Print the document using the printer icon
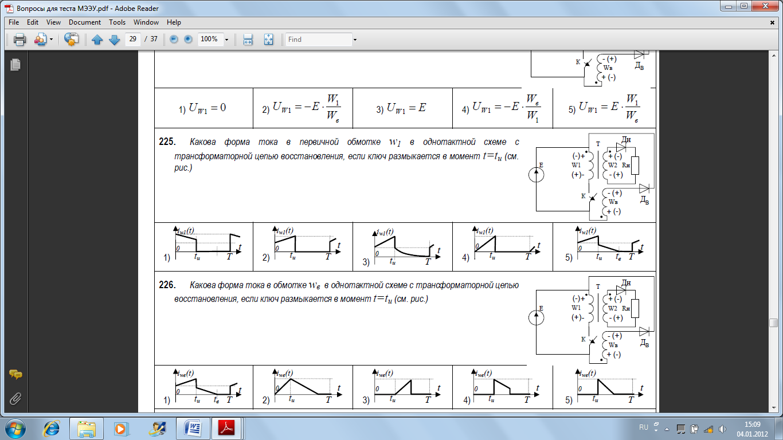The width and height of the screenshot is (783, 440). 20,40
